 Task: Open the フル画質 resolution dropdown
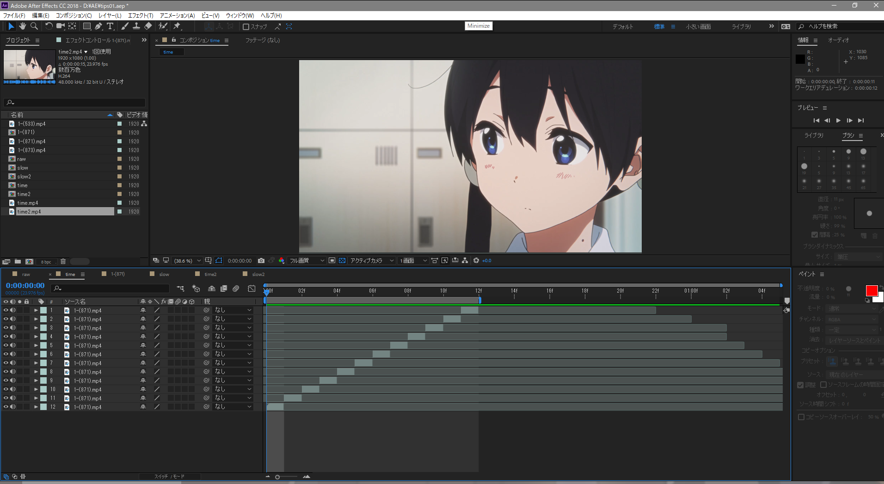307,261
